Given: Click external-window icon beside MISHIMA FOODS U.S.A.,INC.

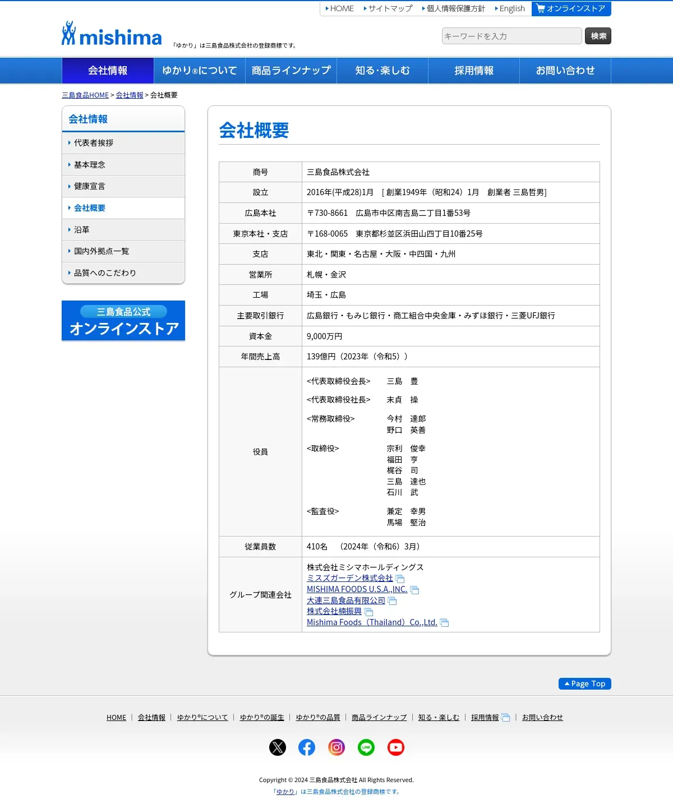Looking at the screenshot, I should pyautogui.click(x=414, y=590).
